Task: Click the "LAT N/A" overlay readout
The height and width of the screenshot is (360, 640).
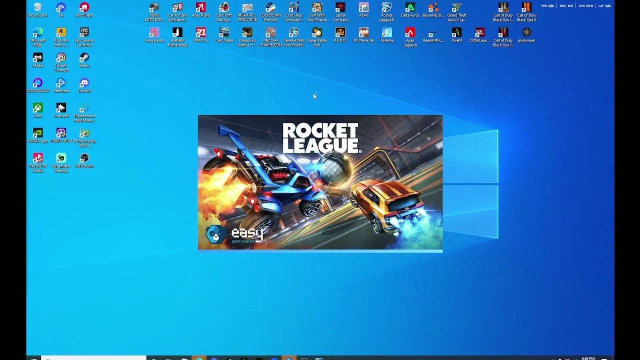Action: tap(604, 6)
